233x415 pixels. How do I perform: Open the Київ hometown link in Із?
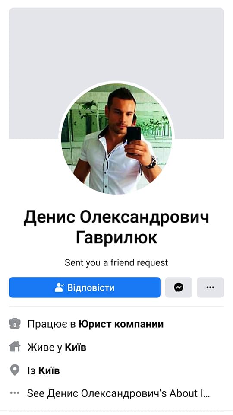coord(49,370)
